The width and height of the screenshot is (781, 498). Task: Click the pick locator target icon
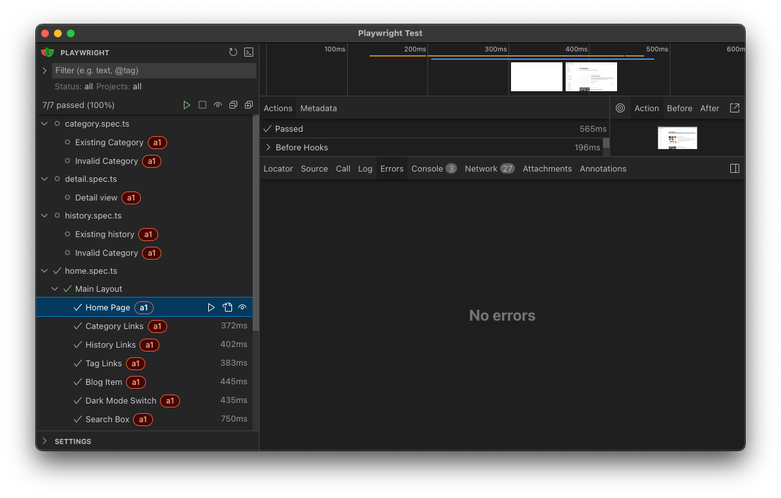(620, 108)
